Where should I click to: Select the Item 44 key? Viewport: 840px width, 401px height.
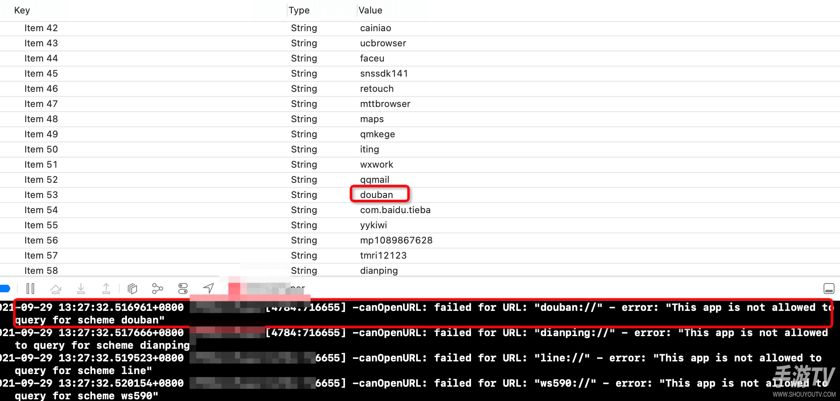pyautogui.click(x=41, y=59)
